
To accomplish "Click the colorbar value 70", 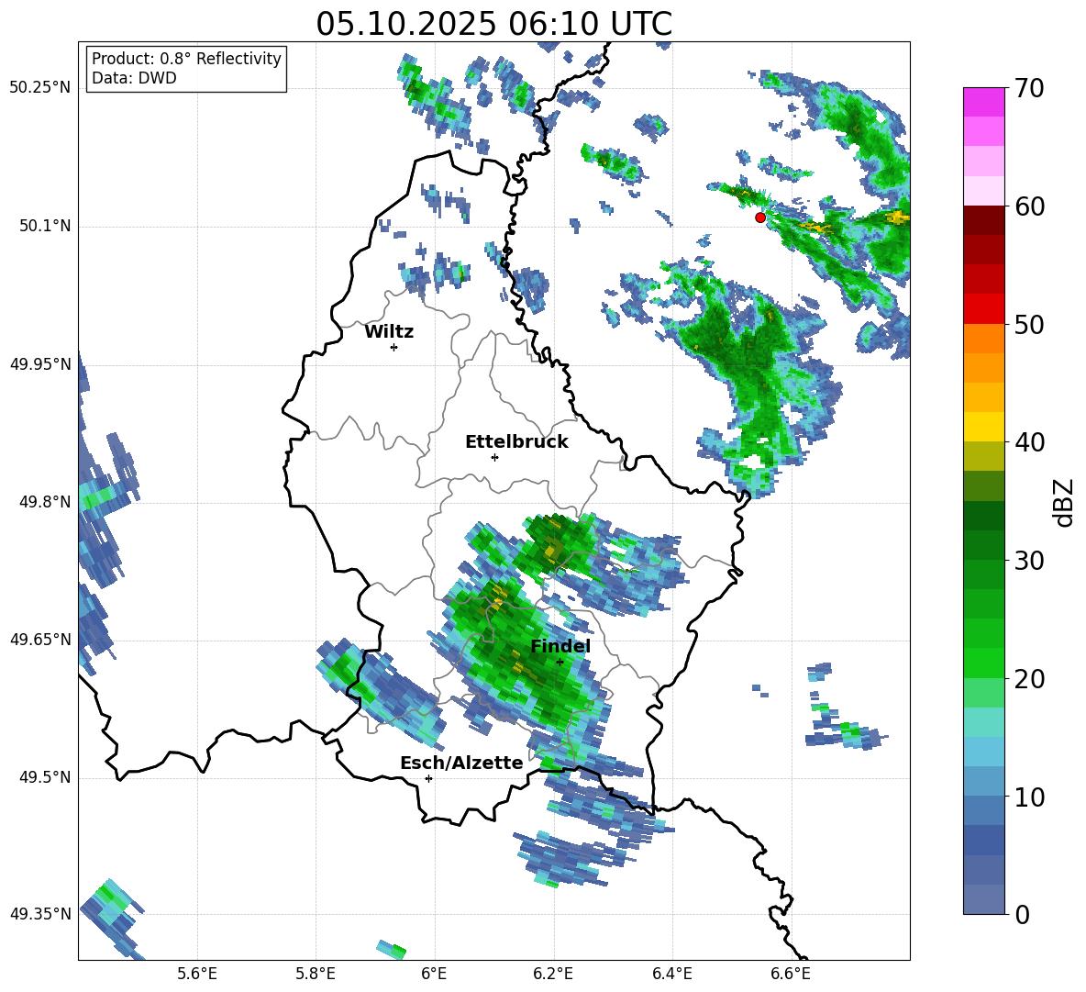I will 1029,88.
